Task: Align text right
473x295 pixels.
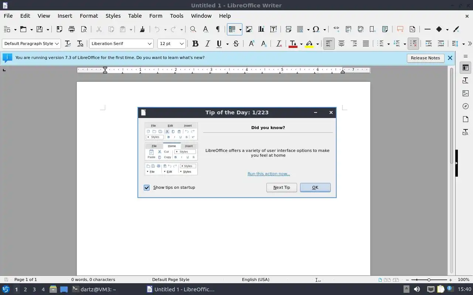Action: tap(354, 44)
